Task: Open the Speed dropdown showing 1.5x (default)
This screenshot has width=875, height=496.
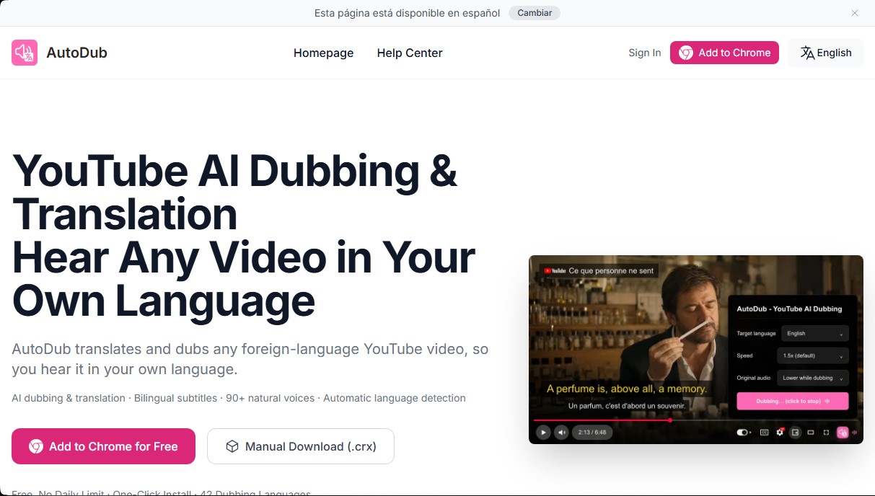Action: pos(812,356)
